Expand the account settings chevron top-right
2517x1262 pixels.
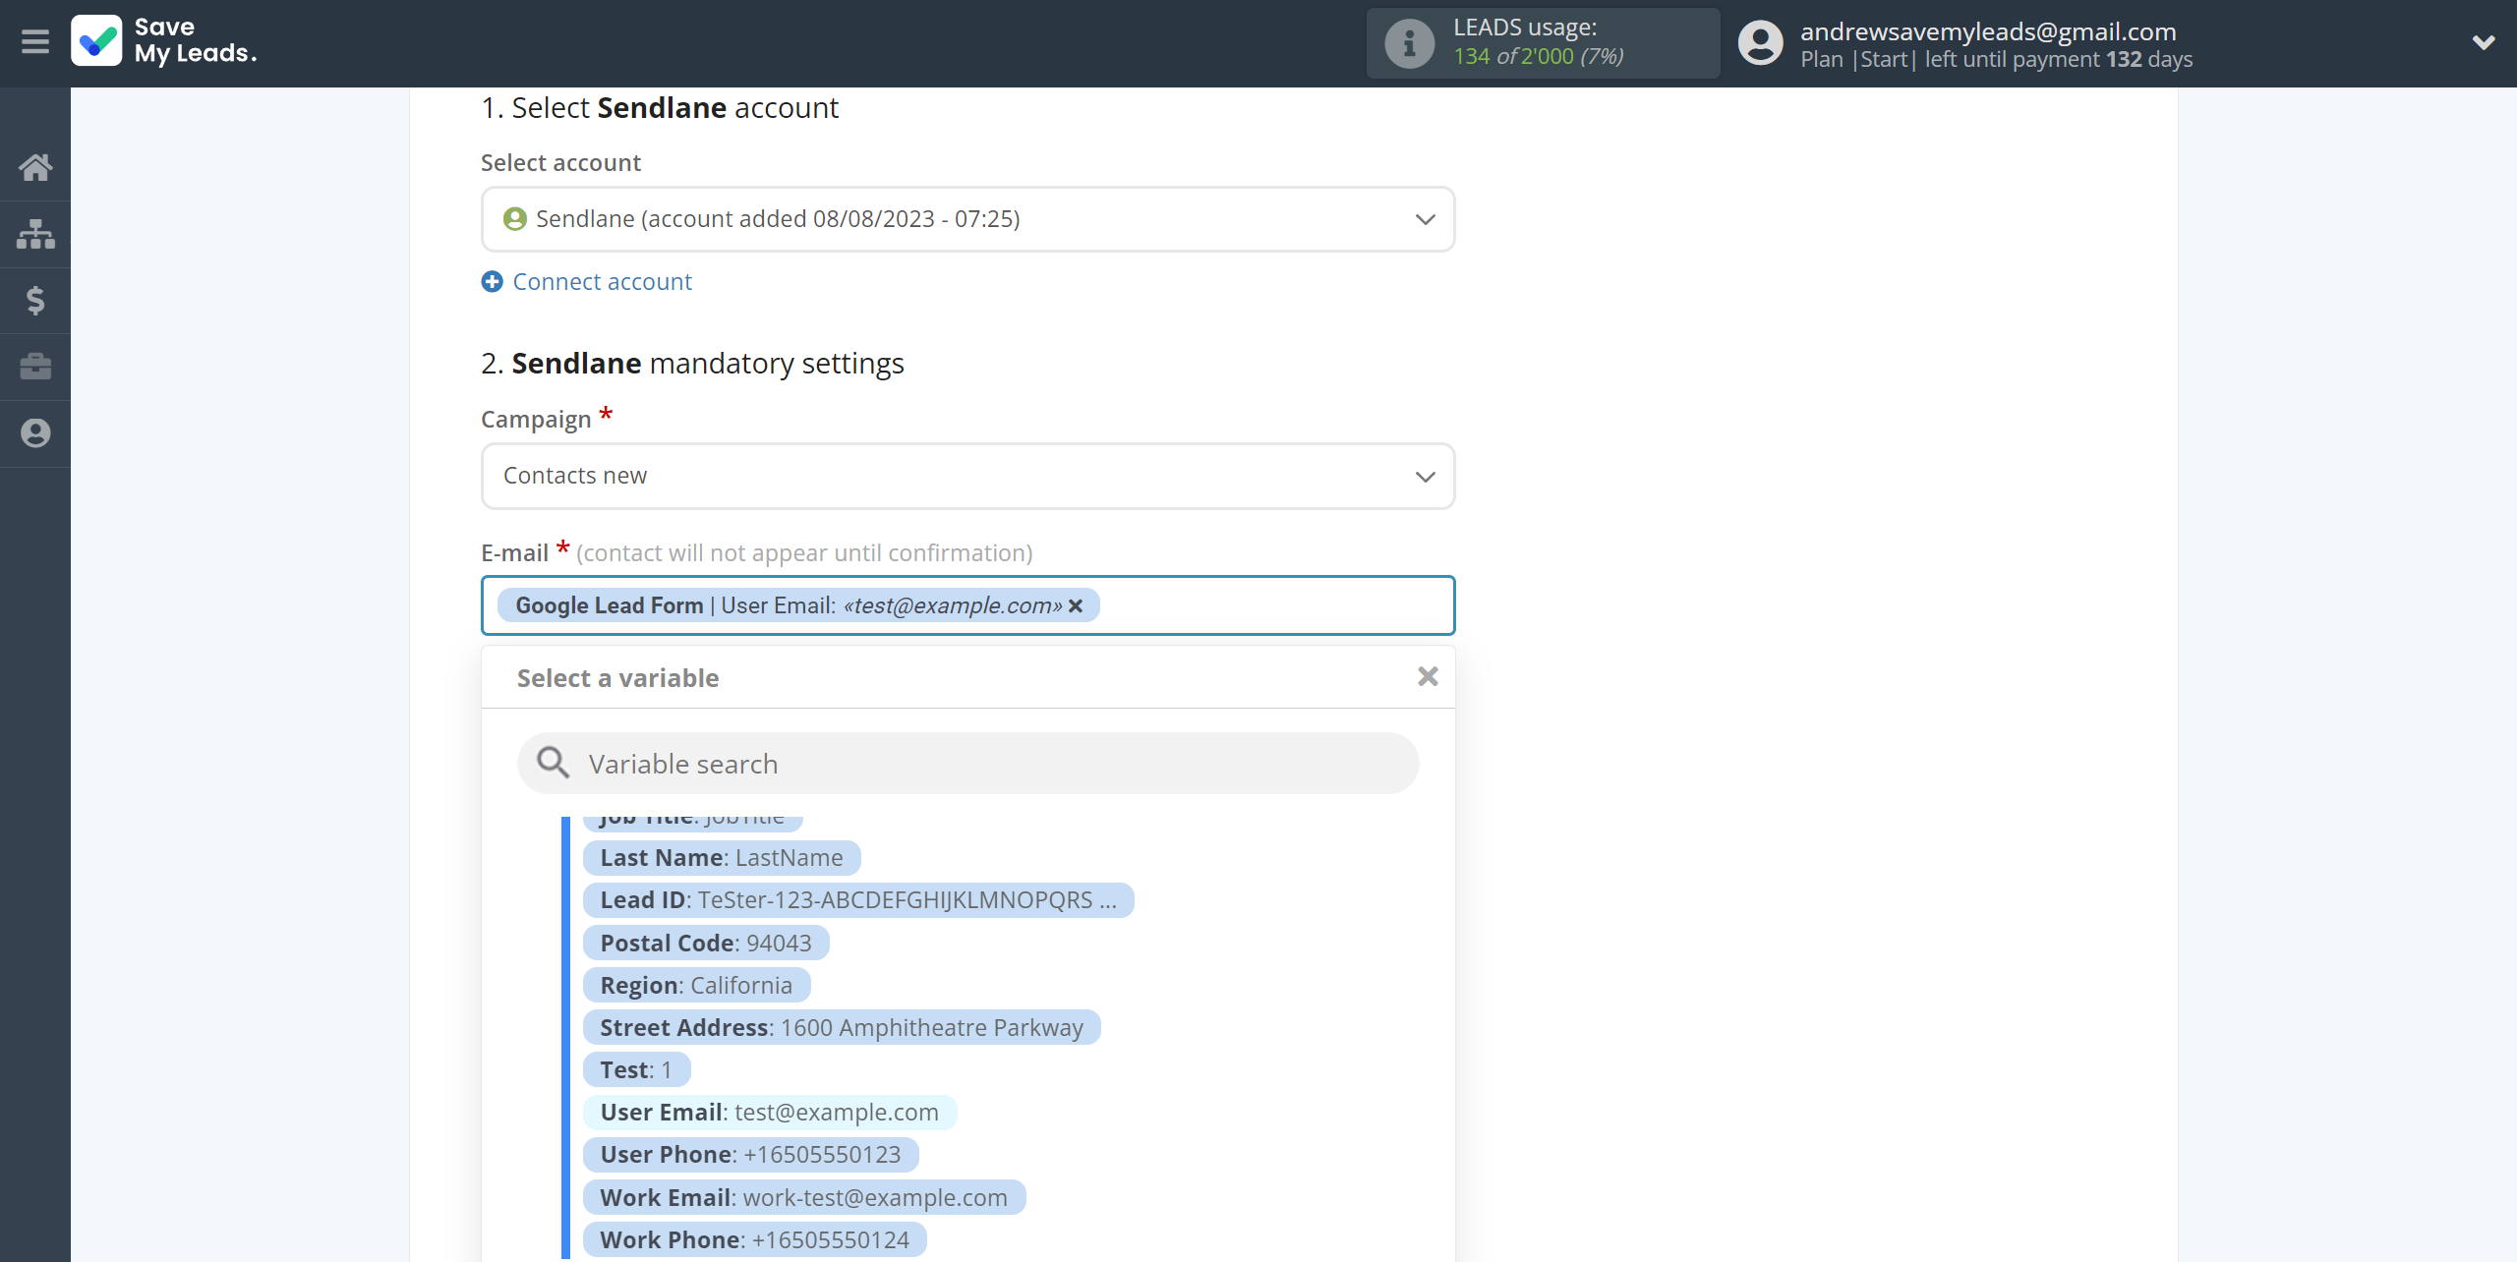coord(2484,42)
